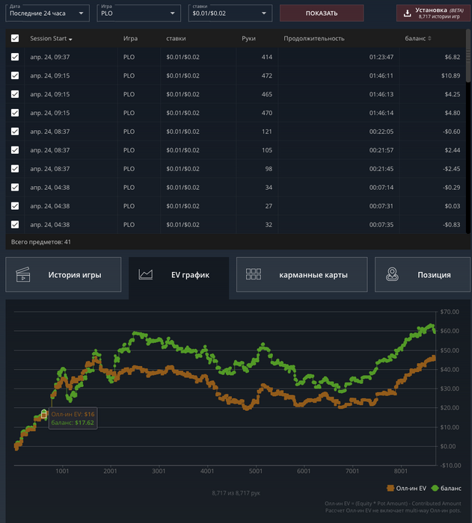Click the clapperboard icon for История игры
472x523 pixels.
point(23,274)
